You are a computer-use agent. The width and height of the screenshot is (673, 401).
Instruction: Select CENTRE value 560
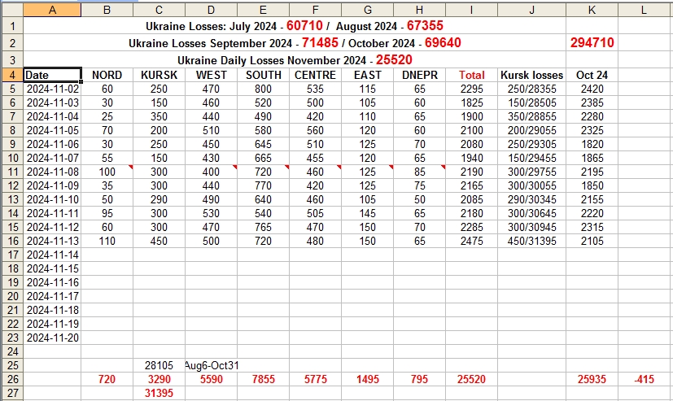tap(315, 130)
